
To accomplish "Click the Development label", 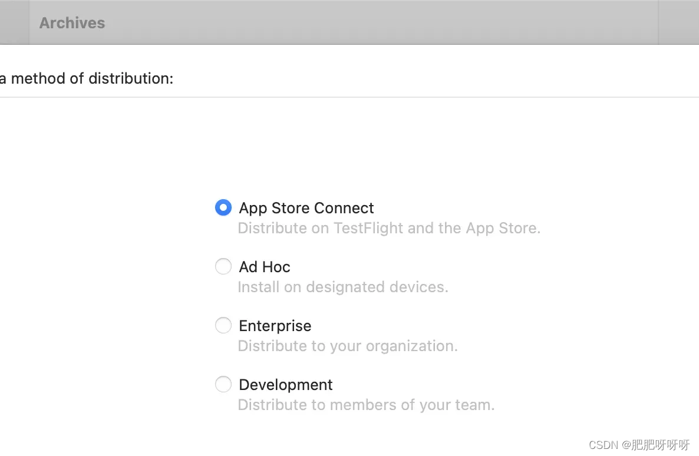I will (x=286, y=385).
